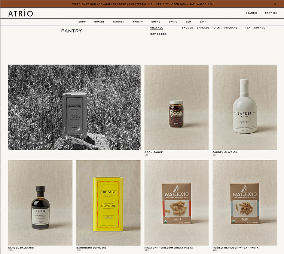Click the Baroncini Olive Oil product title
The image size is (284, 254).
(91, 248)
